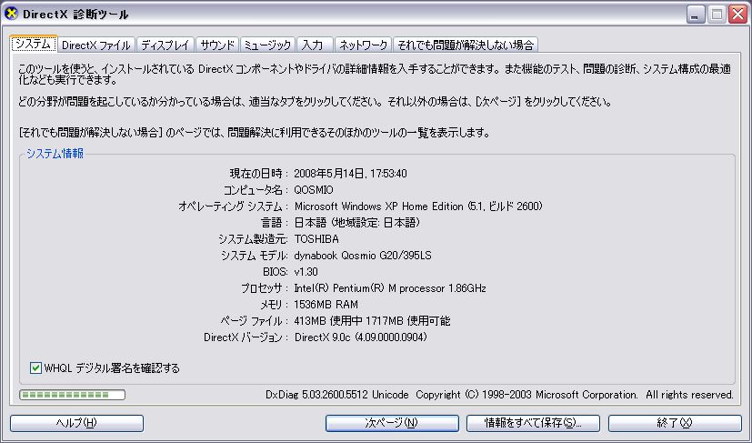752x443 pixels.
Task: Click the green progress bar
Action: (x=72, y=395)
